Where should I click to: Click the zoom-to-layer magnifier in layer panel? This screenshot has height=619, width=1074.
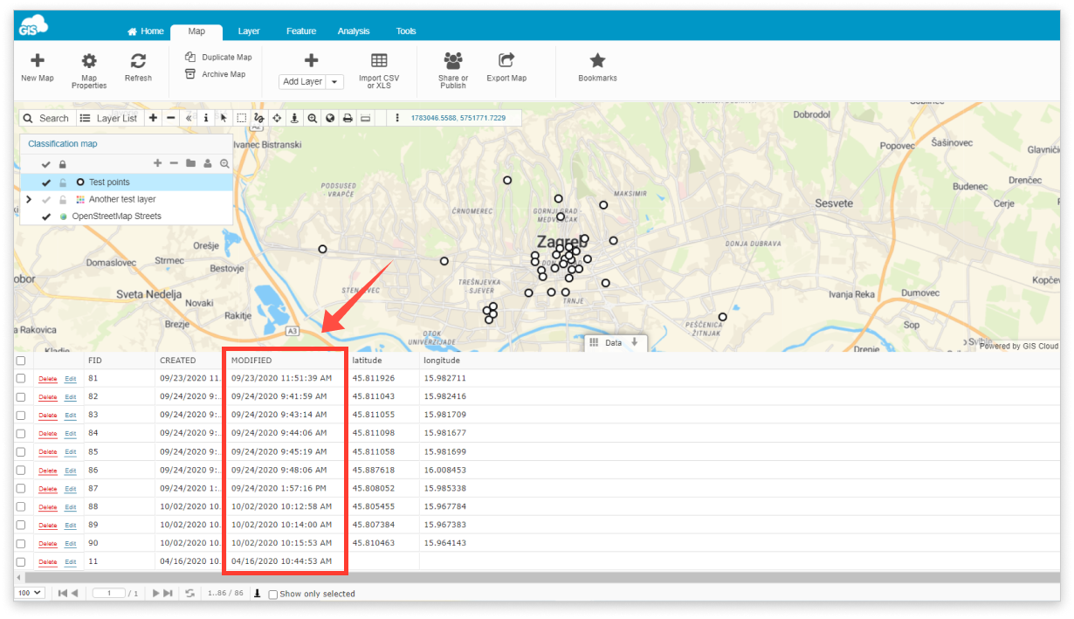pyautogui.click(x=224, y=163)
